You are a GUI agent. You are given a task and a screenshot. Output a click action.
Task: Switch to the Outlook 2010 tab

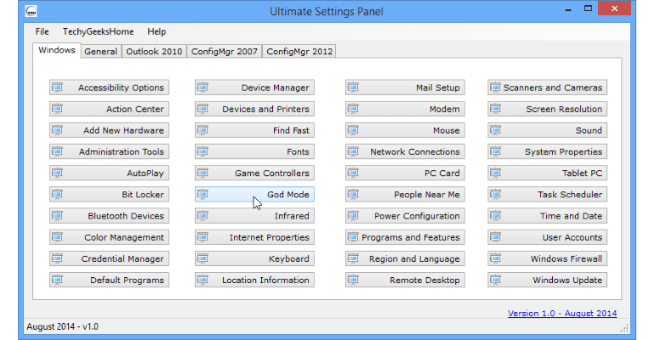coord(154,51)
